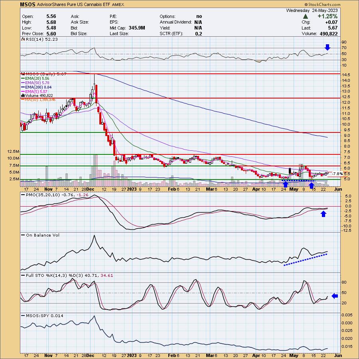Click the 14.5 price axis label
Viewport: 359px width, 359px height.
point(346,75)
